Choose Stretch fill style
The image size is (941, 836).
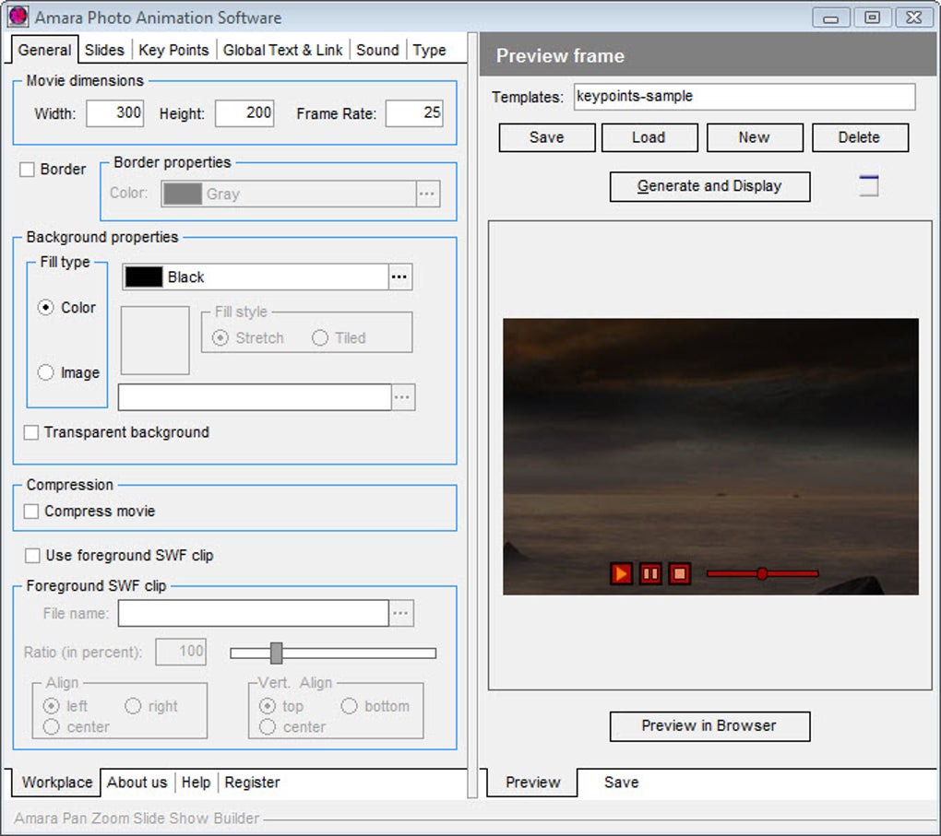click(220, 338)
